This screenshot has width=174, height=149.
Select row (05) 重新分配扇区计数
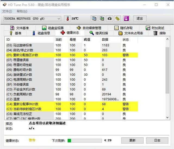(x=72, y=55)
